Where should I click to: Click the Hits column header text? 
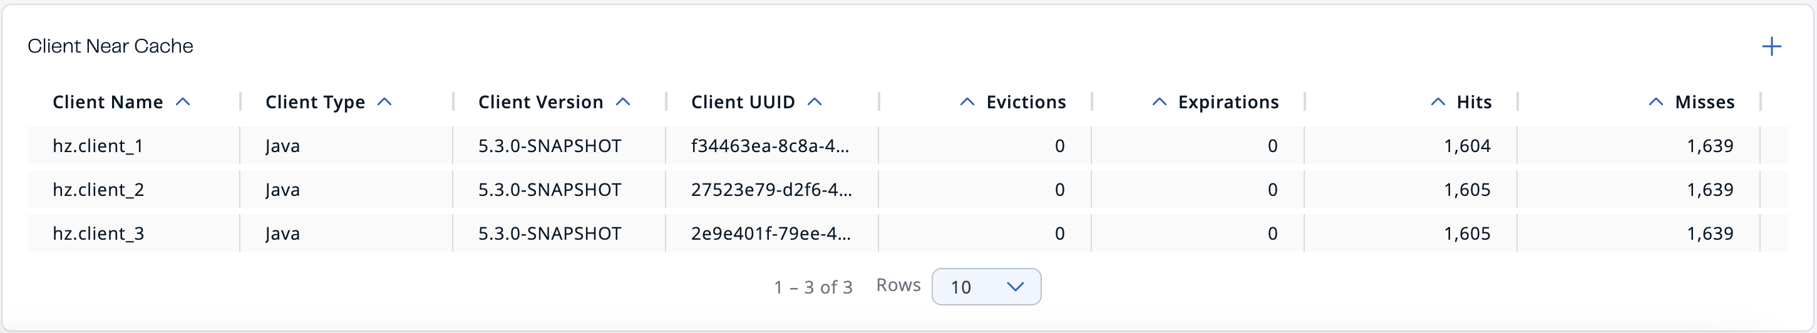[x=1473, y=102]
